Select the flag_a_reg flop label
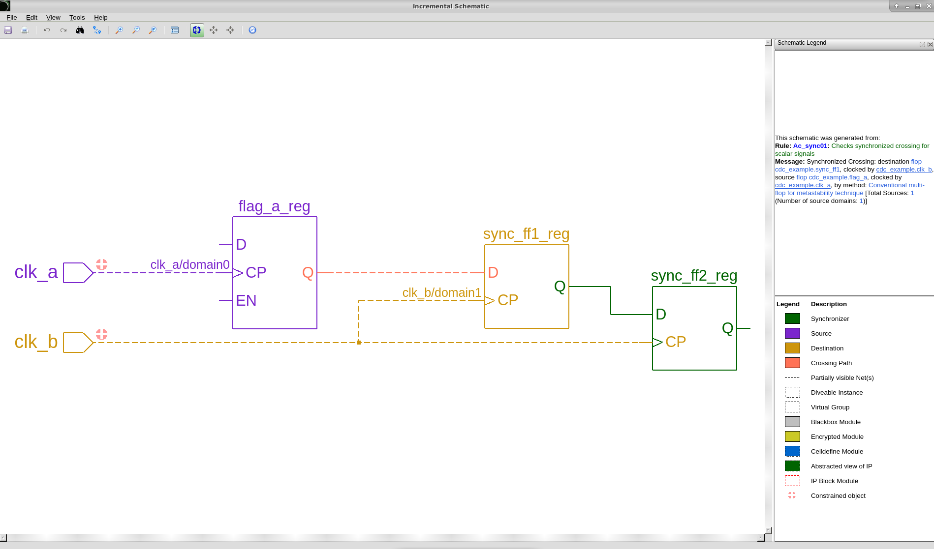934x549 pixels. point(274,206)
